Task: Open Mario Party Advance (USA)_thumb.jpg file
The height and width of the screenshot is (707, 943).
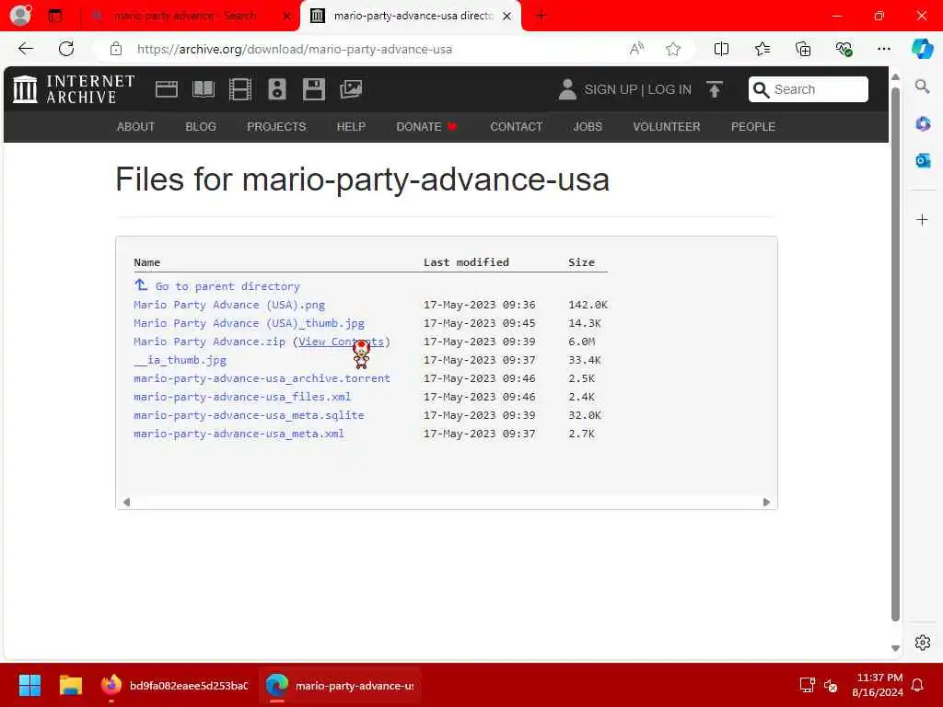Action: pos(249,323)
